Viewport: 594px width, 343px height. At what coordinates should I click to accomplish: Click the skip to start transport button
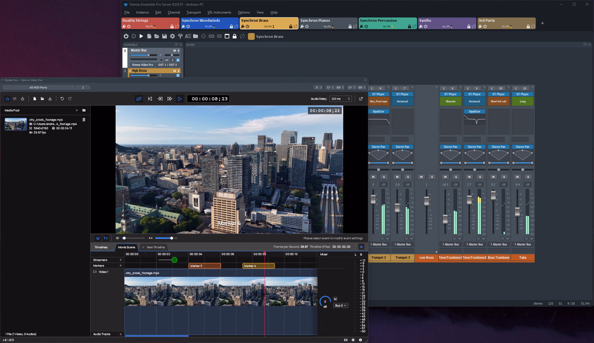(x=150, y=99)
